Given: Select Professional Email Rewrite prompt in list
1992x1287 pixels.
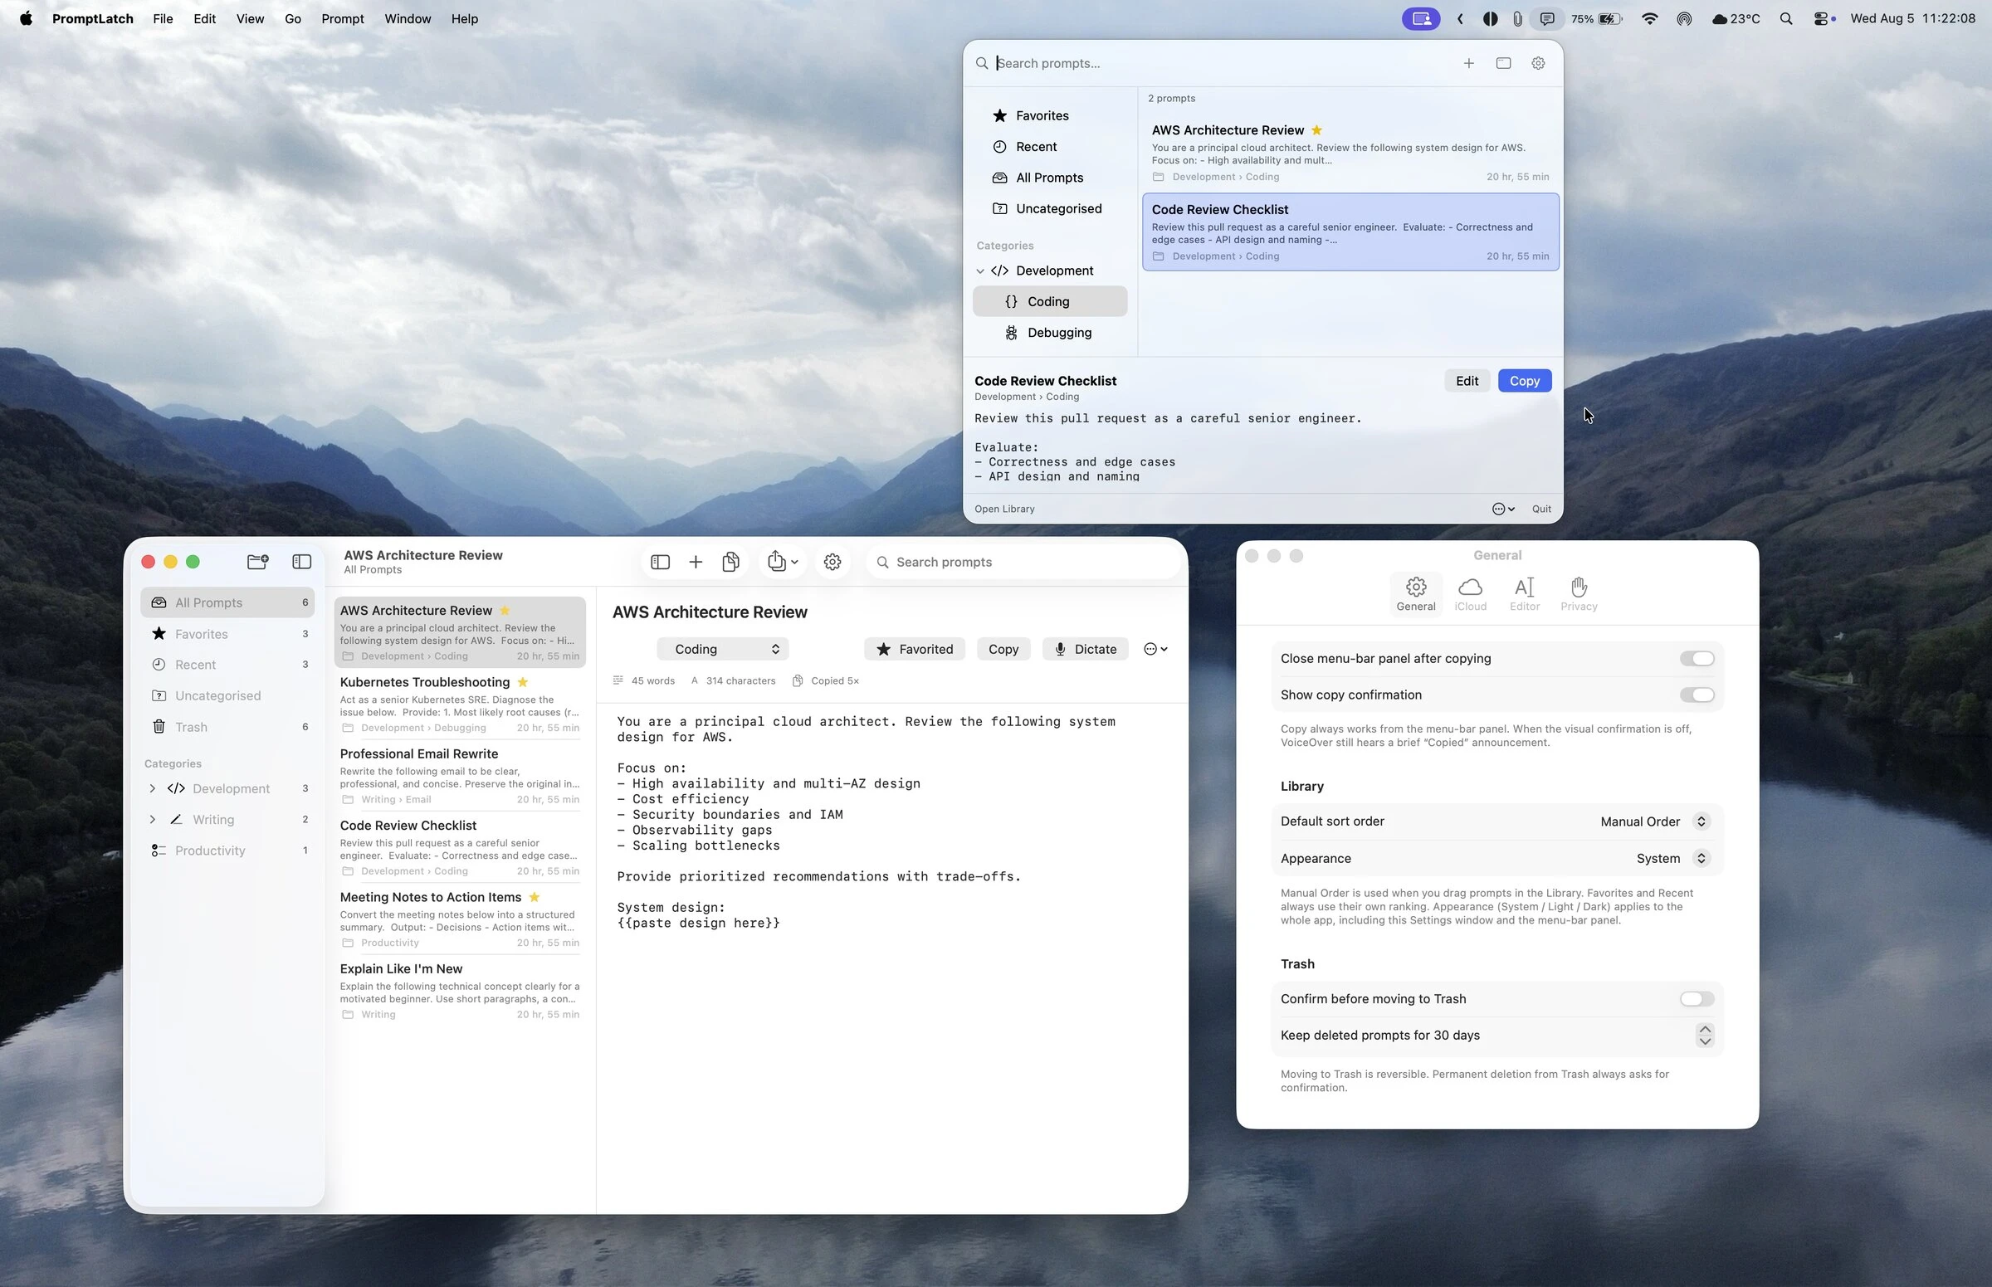Looking at the screenshot, I should click(x=460, y=776).
